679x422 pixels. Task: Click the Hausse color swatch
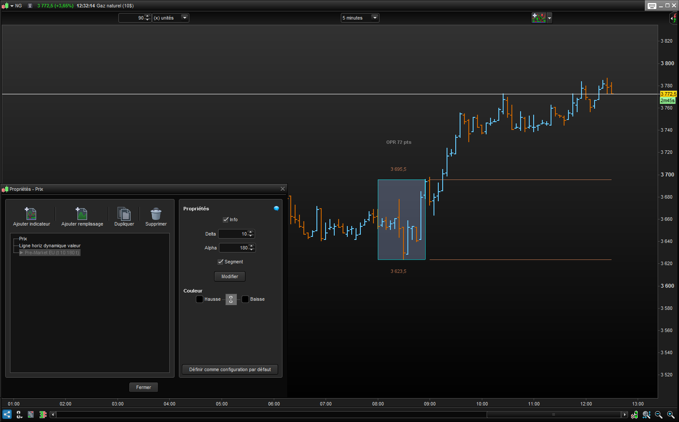200,299
